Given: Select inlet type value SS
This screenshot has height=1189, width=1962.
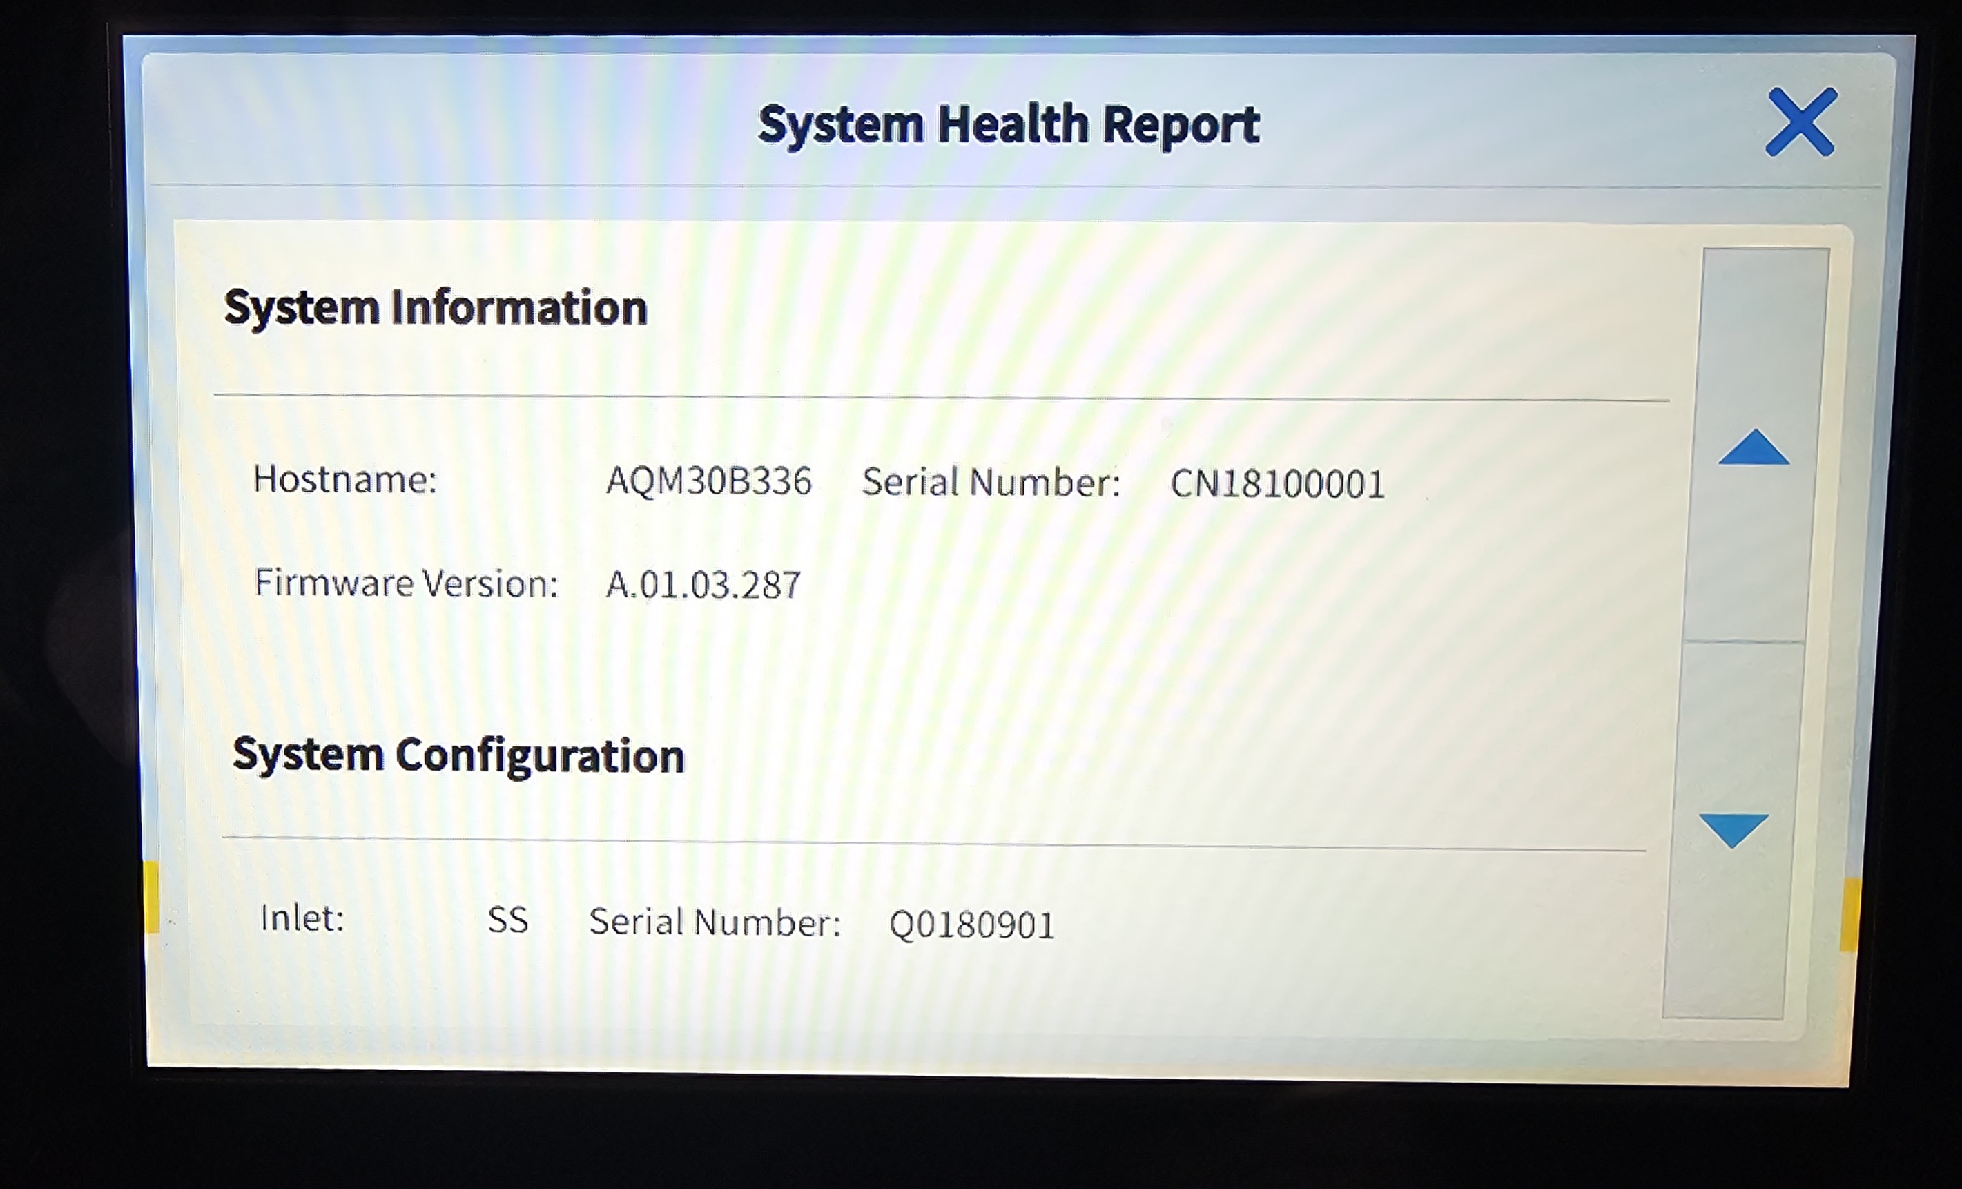Looking at the screenshot, I should tap(508, 920).
